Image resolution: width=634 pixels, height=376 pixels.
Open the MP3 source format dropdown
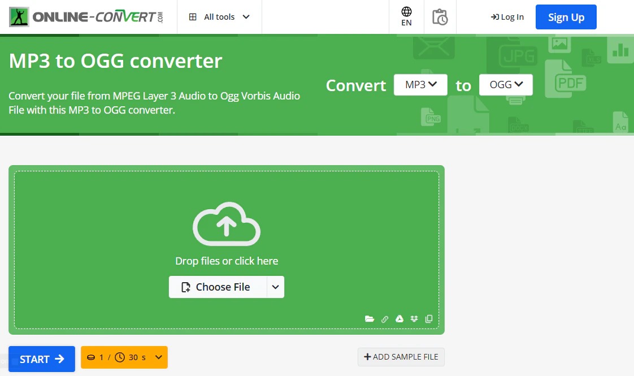[420, 85]
